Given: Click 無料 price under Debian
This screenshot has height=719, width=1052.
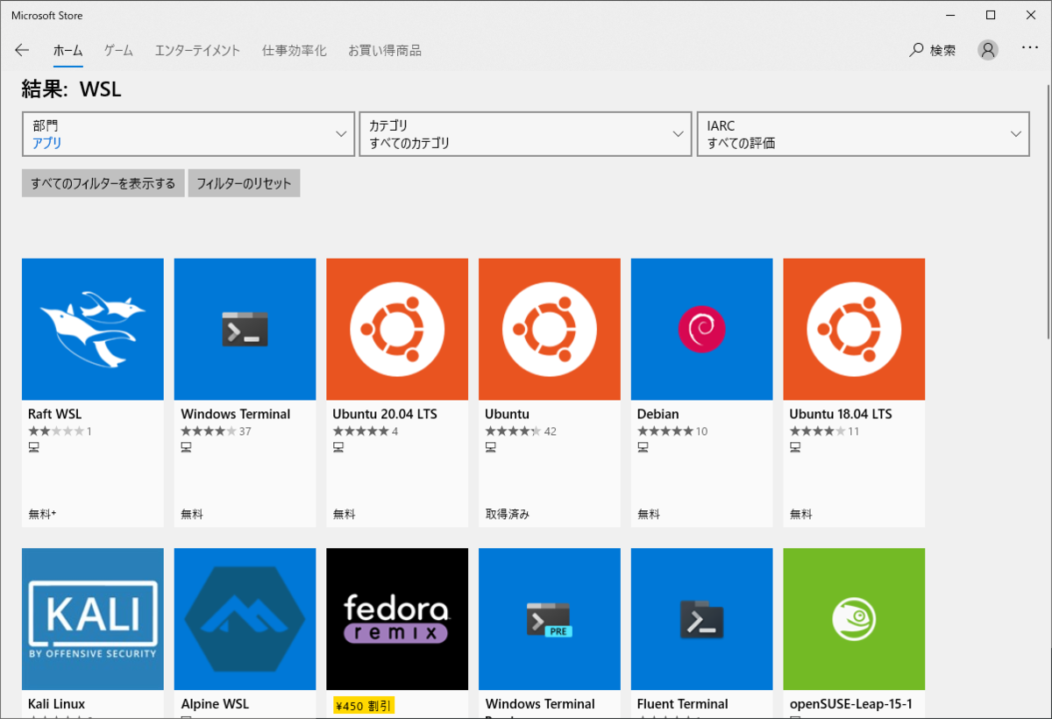Looking at the screenshot, I should pyautogui.click(x=649, y=514).
